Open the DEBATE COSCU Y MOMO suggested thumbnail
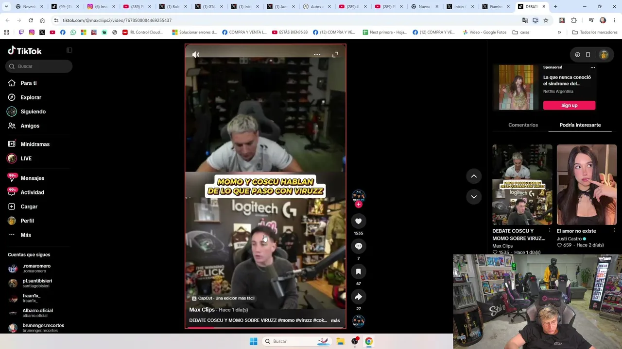 [522, 185]
